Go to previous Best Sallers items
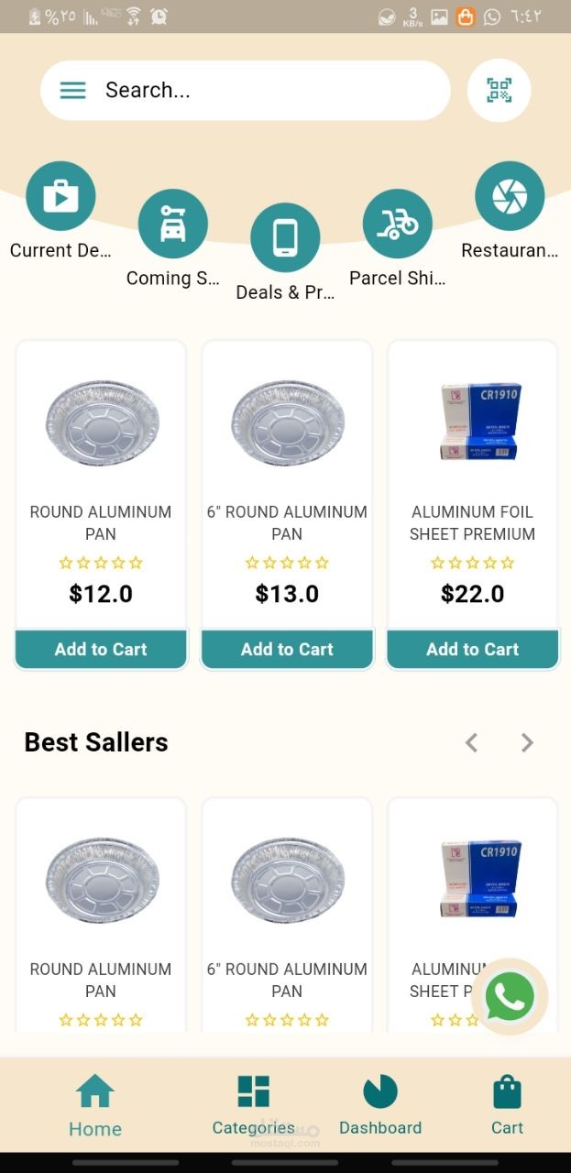The image size is (571, 1173). click(471, 742)
